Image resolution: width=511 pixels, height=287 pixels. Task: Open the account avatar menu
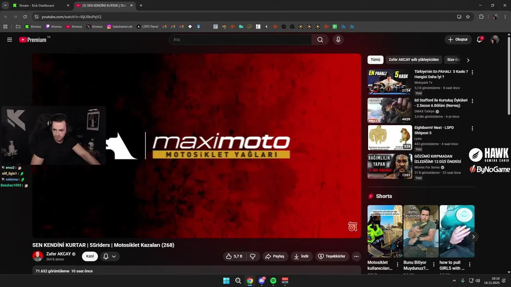pos(495,39)
